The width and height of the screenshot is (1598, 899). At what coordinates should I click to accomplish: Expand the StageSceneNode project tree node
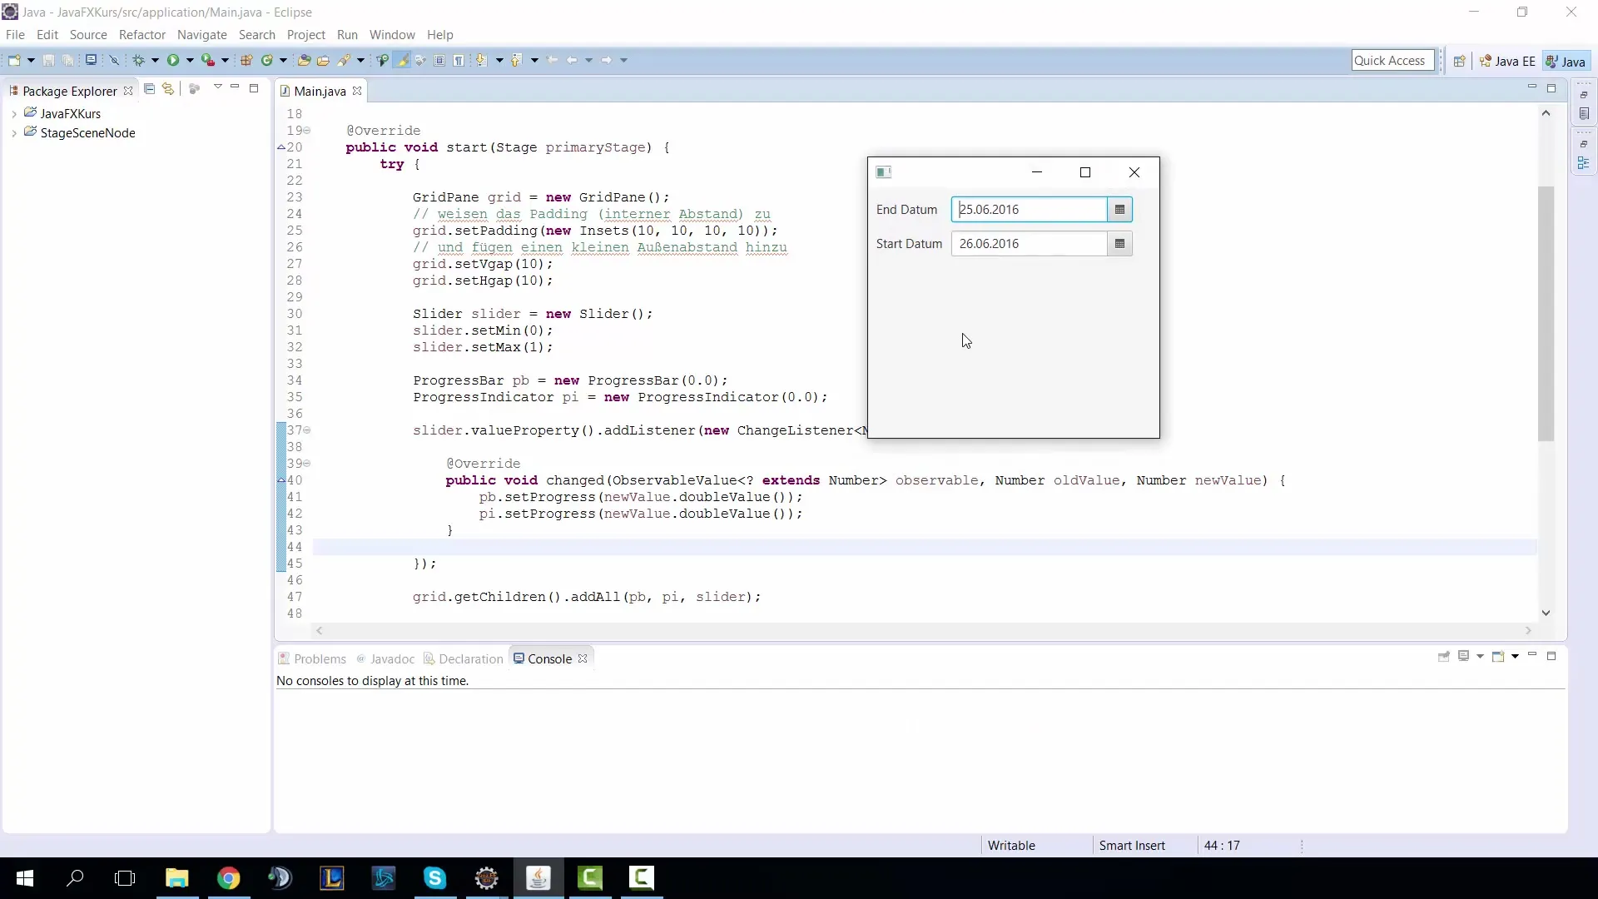(x=14, y=133)
